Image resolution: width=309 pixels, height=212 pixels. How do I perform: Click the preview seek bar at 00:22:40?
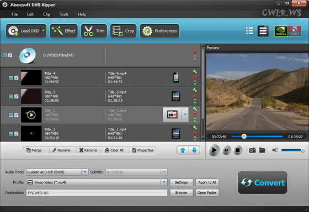[x=244, y=137]
